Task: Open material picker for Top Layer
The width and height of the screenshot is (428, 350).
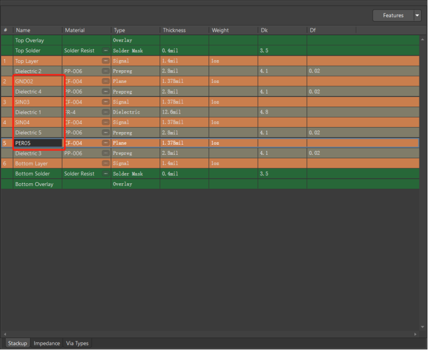Action: coord(106,61)
